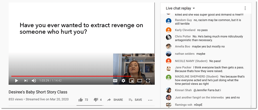
Task: Play the video
Action: [x=16, y=81]
